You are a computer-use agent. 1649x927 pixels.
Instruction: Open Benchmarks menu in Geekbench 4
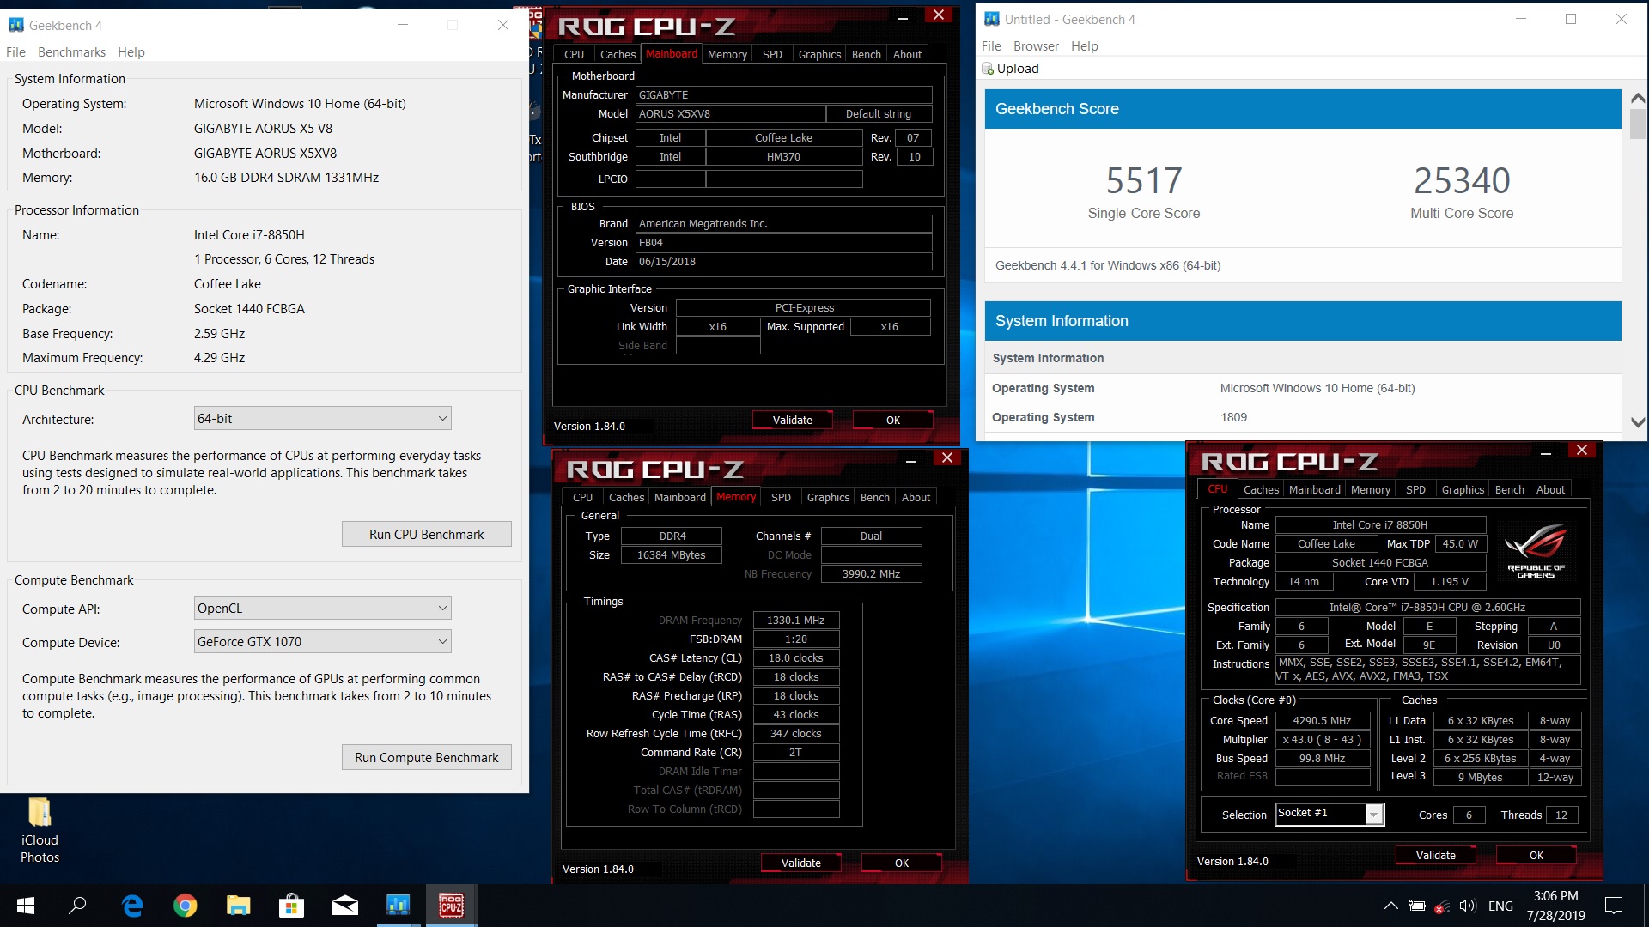(71, 52)
